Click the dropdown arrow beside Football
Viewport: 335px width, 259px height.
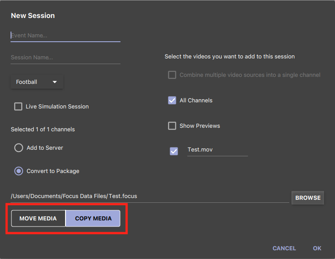click(x=55, y=82)
